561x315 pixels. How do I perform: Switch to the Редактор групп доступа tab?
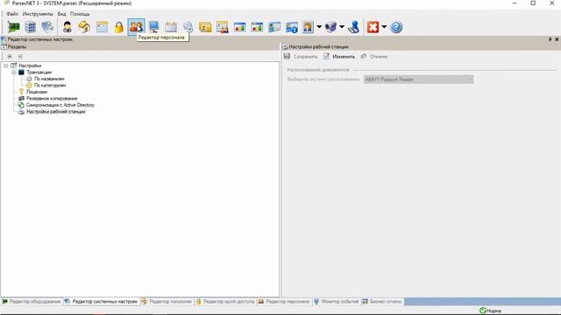coord(225,301)
